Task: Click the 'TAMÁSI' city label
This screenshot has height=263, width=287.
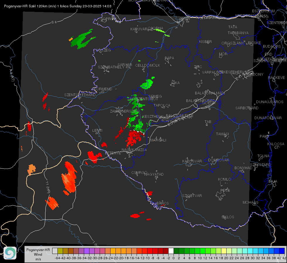Action: (223, 134)
